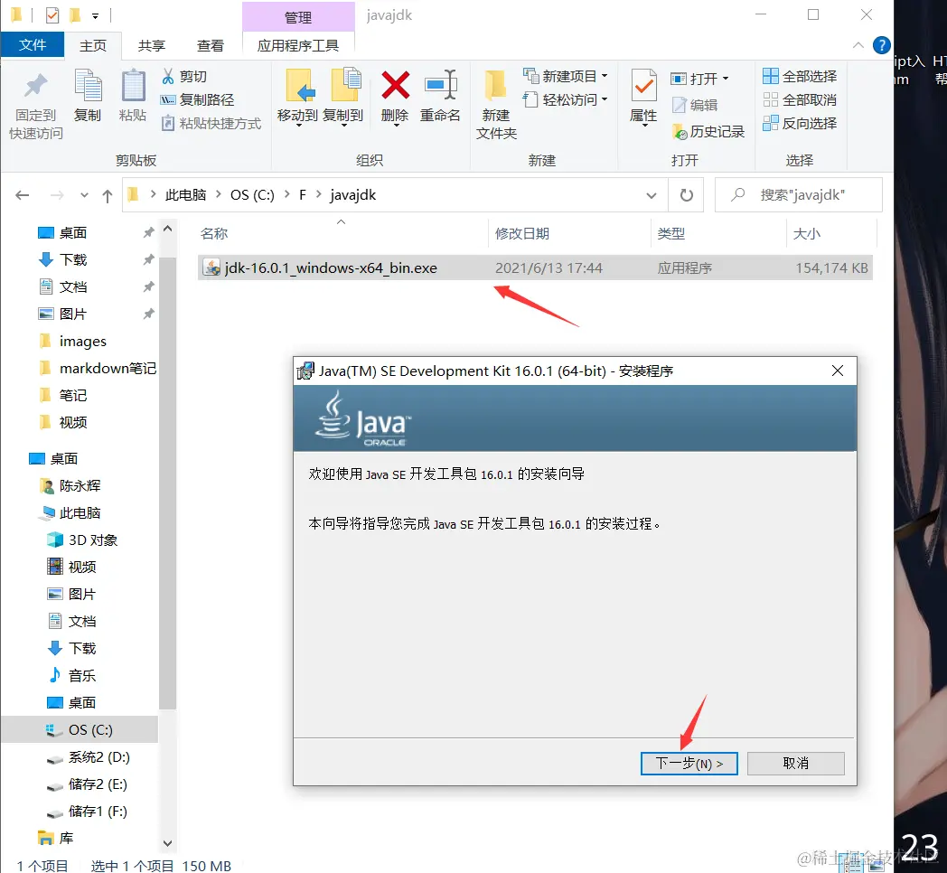
Task: Click the search javajdk input box
Action: 799,195
